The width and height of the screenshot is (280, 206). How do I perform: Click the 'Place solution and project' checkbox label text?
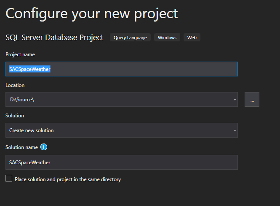tap(68, 179)
